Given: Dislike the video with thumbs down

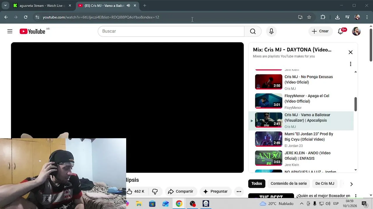Looking at the screenshot, I should pos(155,191).
